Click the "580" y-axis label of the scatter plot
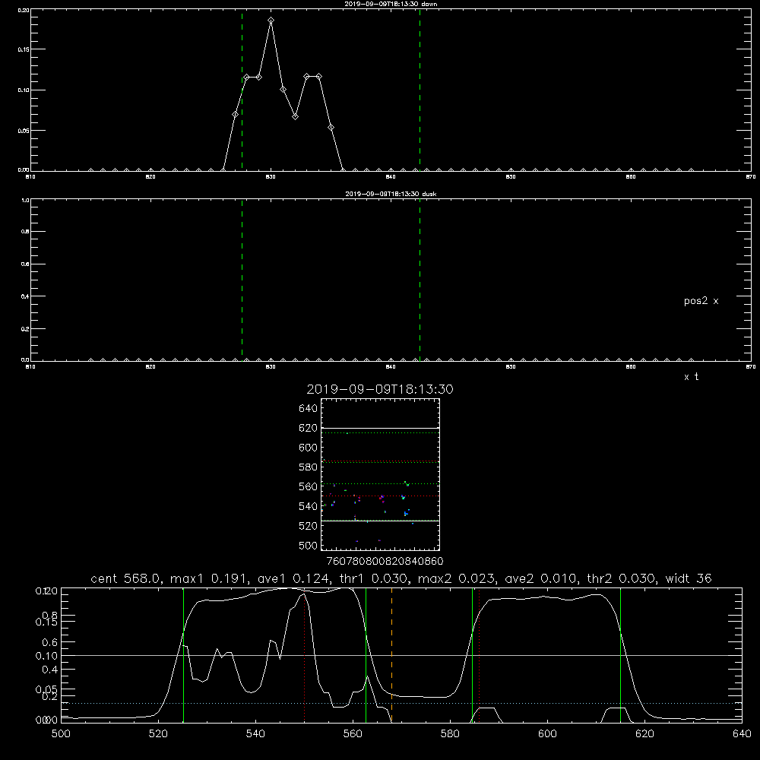 pyautogui.click(x=308, y=467)
